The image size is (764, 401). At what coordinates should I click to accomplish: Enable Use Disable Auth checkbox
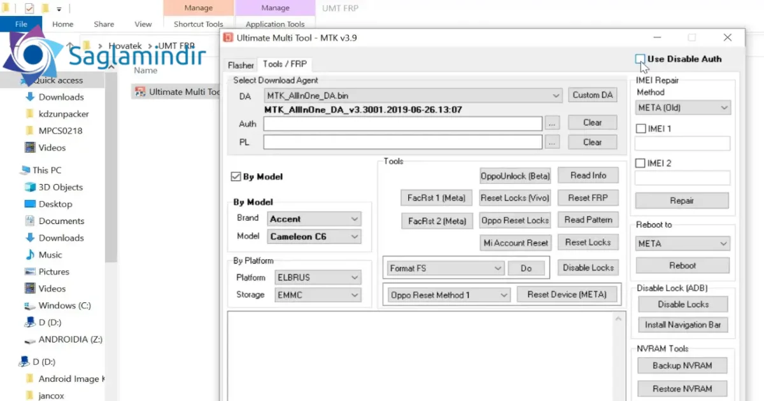640,59
